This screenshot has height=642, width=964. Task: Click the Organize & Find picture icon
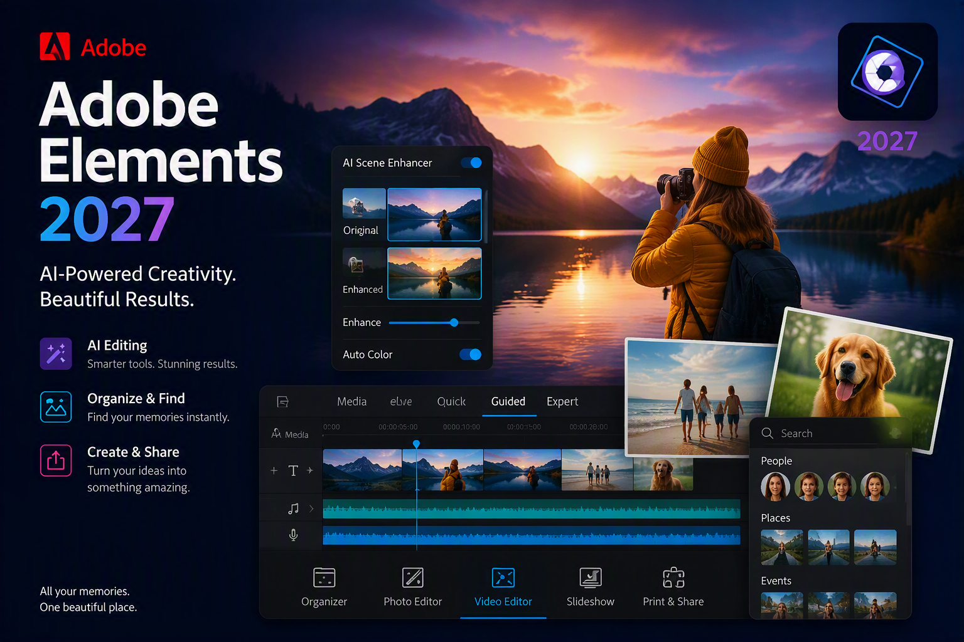tap(56, 407)
